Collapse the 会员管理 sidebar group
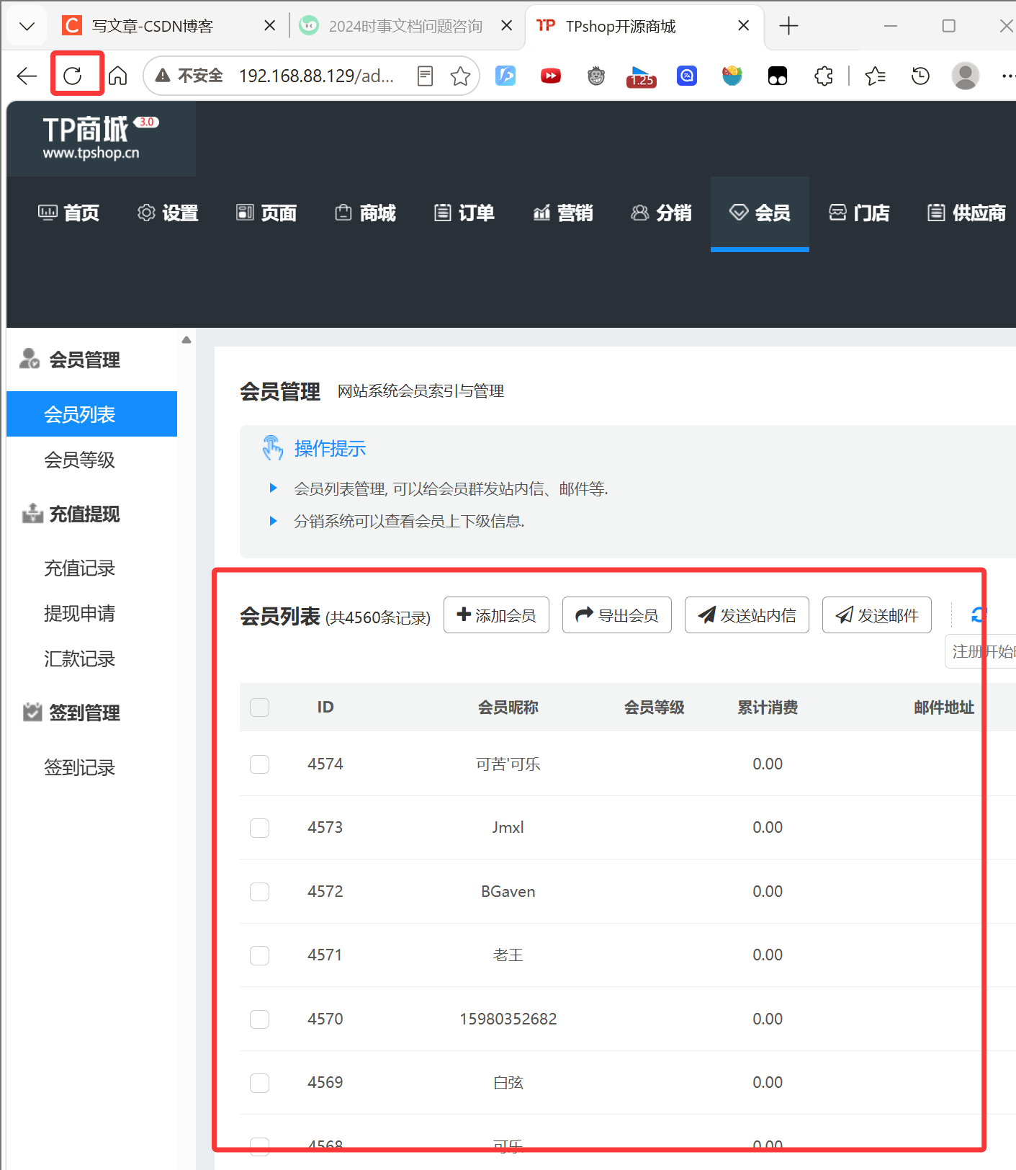 click(70, 360)
